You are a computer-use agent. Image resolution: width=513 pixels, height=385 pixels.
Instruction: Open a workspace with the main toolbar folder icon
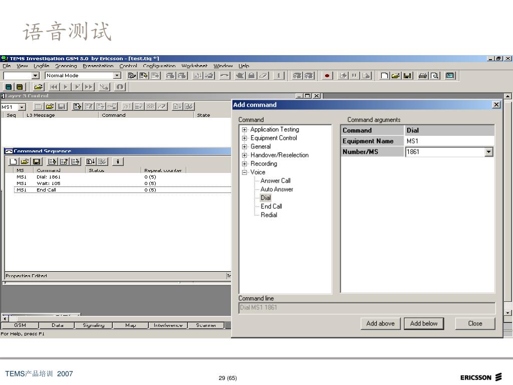pyautogui.click(x=396, y=76)
